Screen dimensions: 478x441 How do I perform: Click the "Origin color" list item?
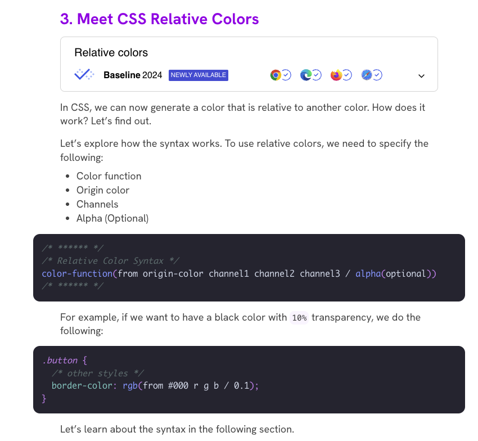[103, 190]
